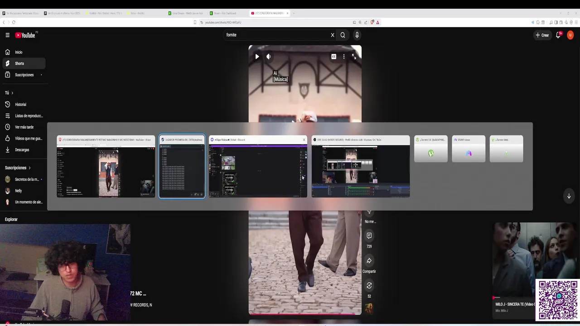Open YouTube notifications bell
The height and width of the screenshot is (326, 580).
coord(558,35)
